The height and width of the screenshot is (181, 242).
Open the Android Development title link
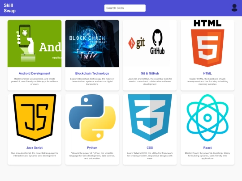click(35, 73)
